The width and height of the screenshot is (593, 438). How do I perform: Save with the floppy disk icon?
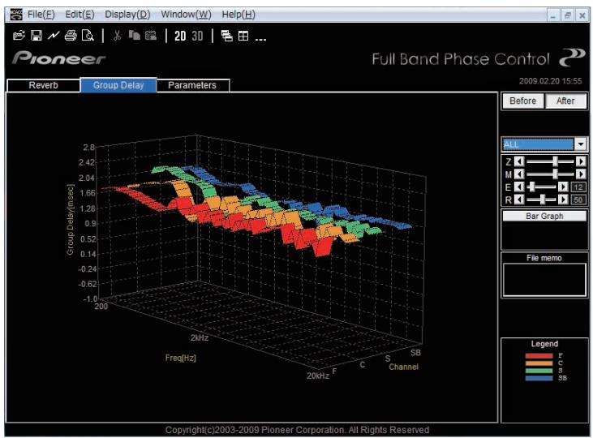[37, 36]
